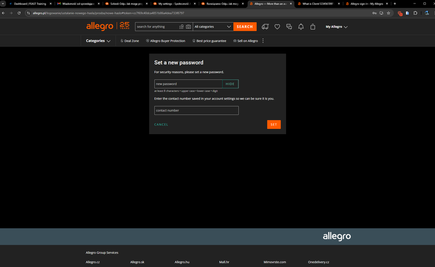Switch to the Dashboard FEAST Training tab
The image size is (435, 267).
coord(30,3)
